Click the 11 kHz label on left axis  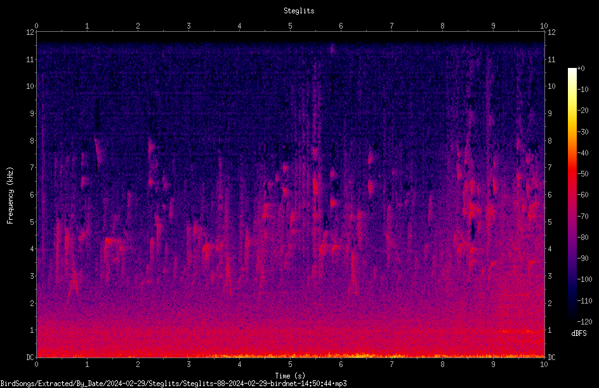30,59
